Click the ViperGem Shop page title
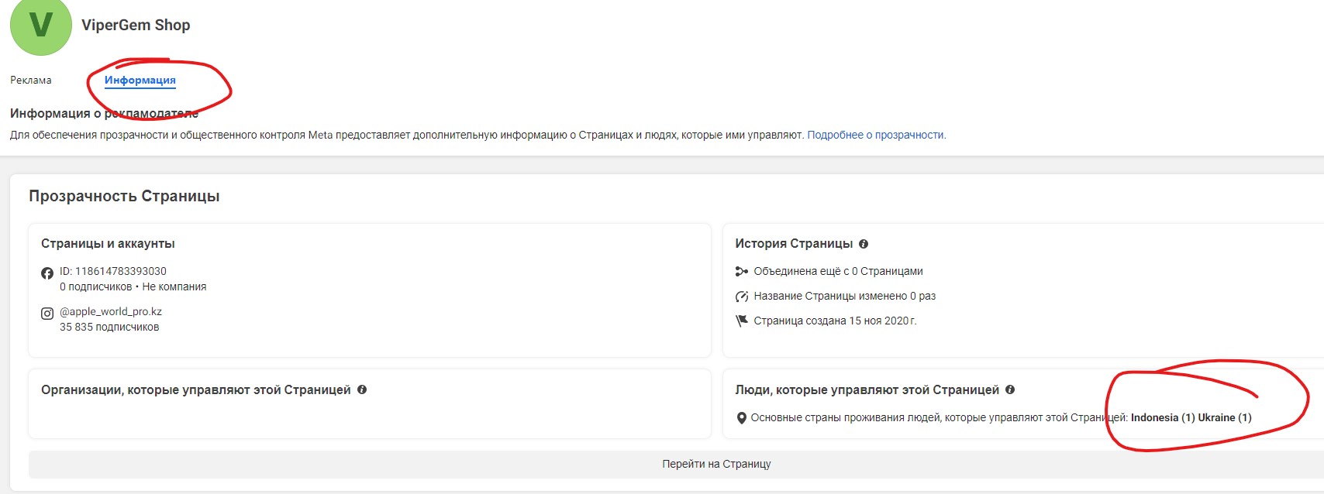 point(136,26)
